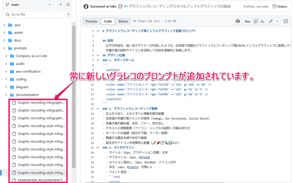Copy raw file contents icon
Viewport: 293px width, 183px height.
tap(256, 21)
